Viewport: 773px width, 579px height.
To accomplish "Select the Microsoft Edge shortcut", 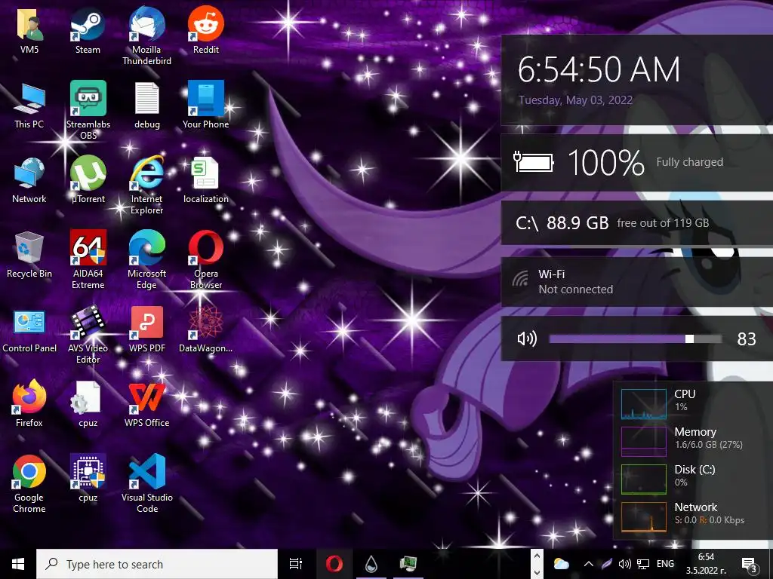I will pos(147,259).
